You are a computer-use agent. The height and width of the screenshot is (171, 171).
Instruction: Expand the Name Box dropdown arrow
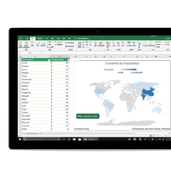(28, 53)
